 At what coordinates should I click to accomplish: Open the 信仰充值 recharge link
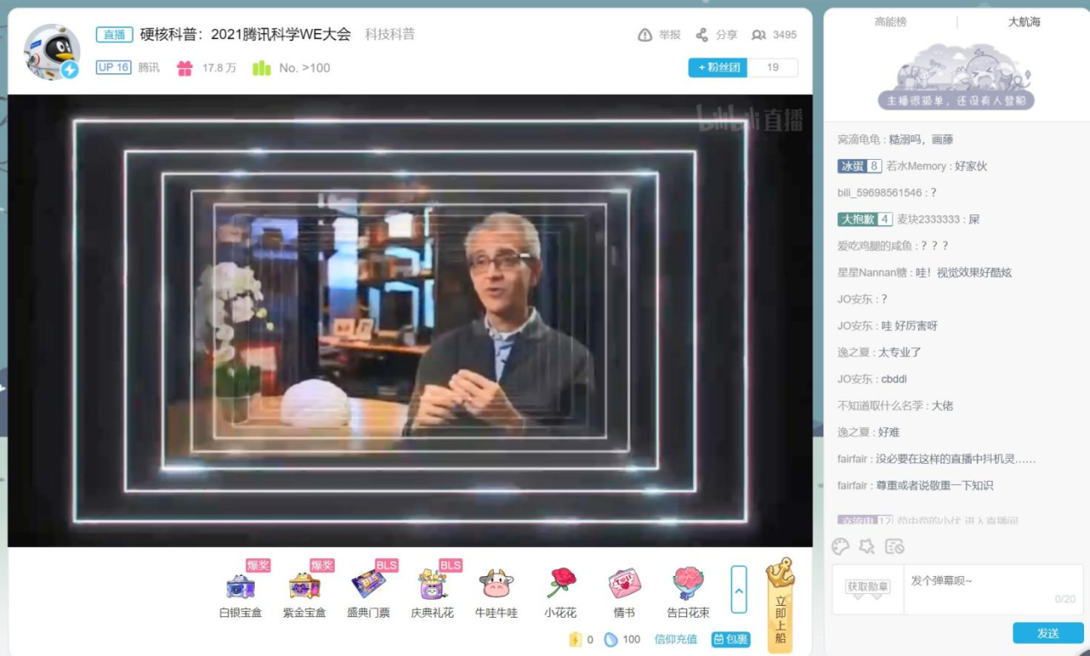[x=676, y=640]
